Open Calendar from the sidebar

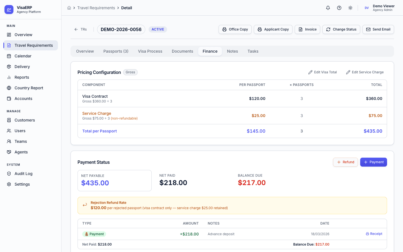(x=23, y=56)
